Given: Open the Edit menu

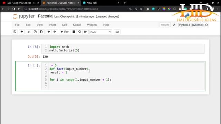Looking at the screenshot, I should [x=28, y=25].
